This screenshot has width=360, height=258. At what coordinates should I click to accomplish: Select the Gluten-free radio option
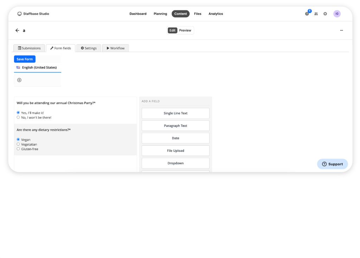(x=18, y=149)
